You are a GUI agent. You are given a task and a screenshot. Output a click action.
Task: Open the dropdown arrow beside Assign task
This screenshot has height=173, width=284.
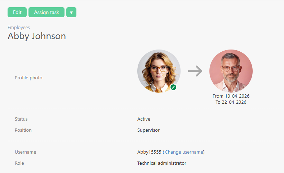point(71,13)
